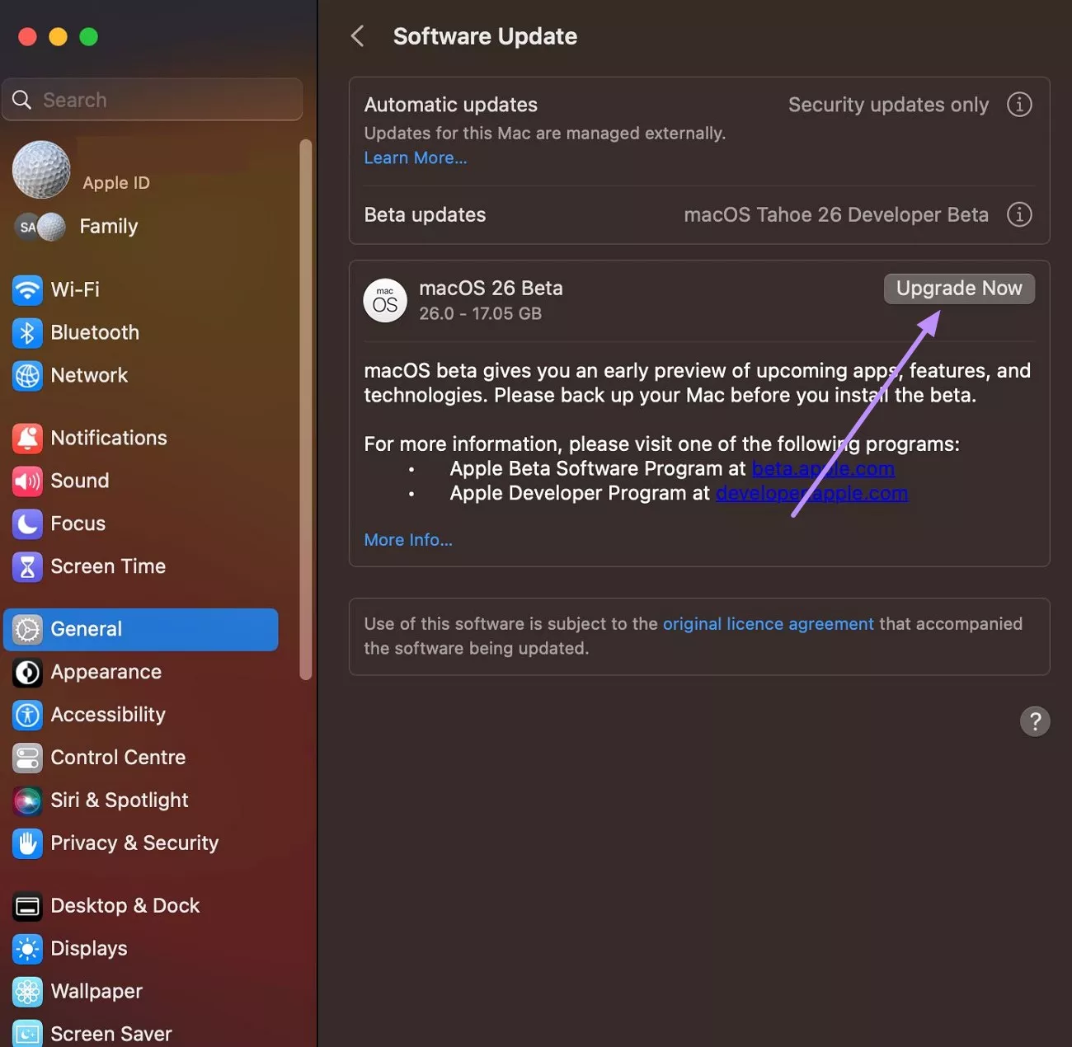Click the green zoom window button
This screenshot has width=1072, height=1047.
(88, 36)
